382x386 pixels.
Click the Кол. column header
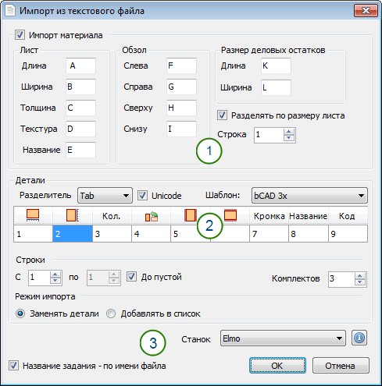(112, 216)
